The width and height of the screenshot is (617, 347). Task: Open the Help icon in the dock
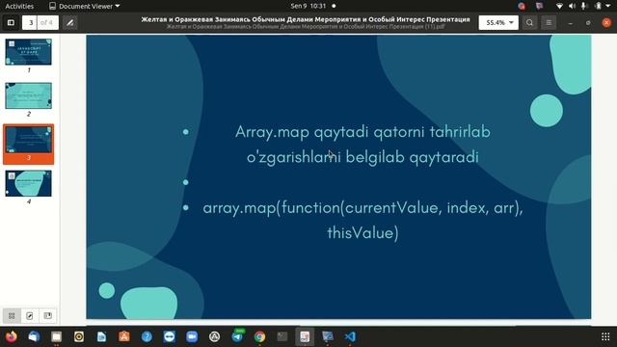click(x=147, y=336)
